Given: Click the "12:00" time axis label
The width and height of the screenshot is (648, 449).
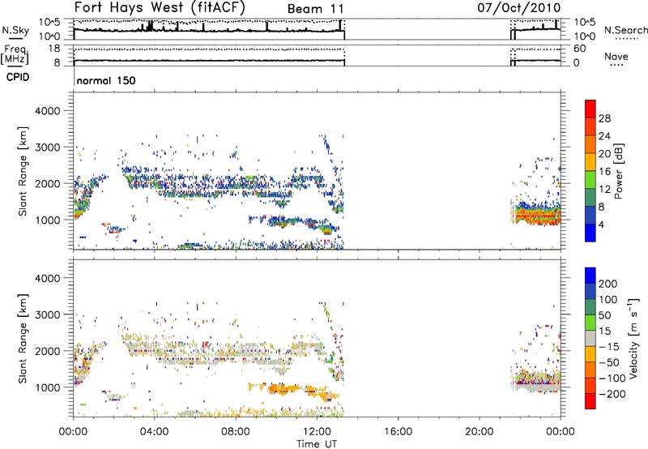Looking at the screenshot, I should [317, 432].
